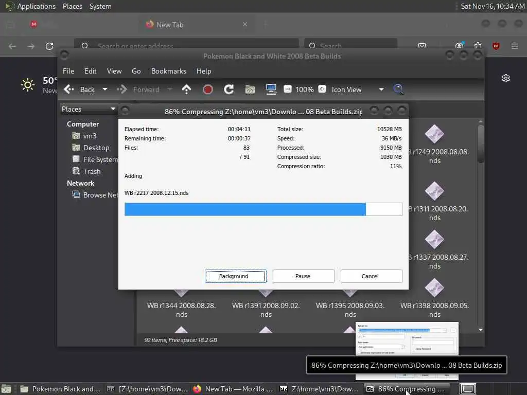Click the Computer icon in toolbar
527x395 pixels.
(271, 89)
